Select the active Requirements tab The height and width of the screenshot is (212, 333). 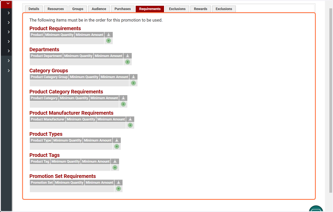tap(150, 9)
